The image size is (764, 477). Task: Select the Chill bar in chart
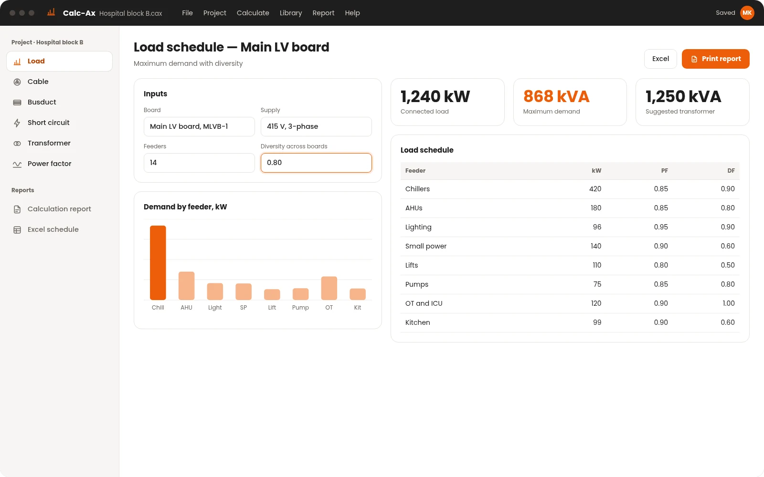click(x=158, y=263)
